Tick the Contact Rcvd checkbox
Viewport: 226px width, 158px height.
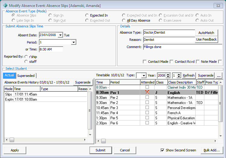point(171,62)
